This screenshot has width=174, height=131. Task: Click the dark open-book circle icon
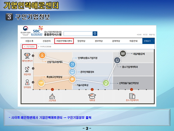point(123,53)
